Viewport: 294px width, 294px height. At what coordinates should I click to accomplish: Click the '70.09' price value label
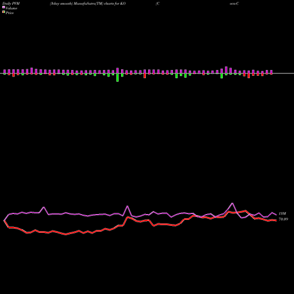pos(283,219)
